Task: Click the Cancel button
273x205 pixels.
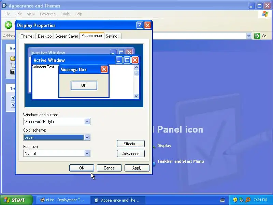Action: (109, 168)
